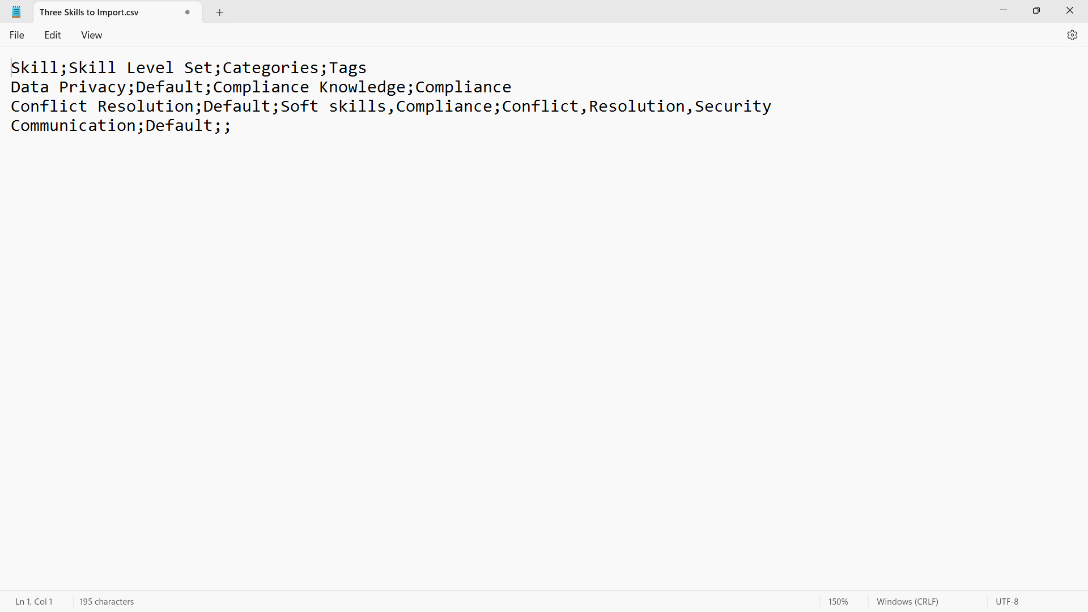Restore down the Notepad window
This screenshot has width=1088, height=612.
pos(1036,10)
